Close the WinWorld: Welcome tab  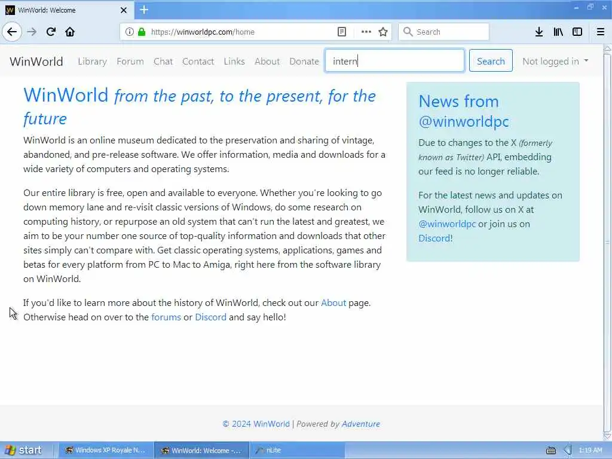click(124, 10)
